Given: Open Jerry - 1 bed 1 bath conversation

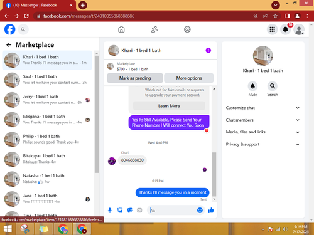Looking at the screenshot, I should (x=47, y=100).
